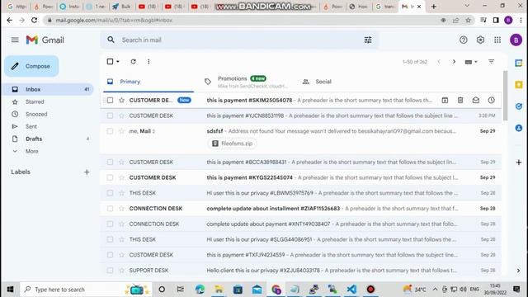Select the SKIM25054078 email checkbox
Screen dimensions: 528x297
[x=110, y=100]
